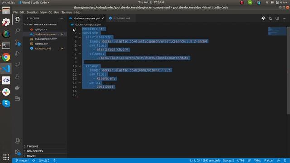The image size is (290, 163).
Task: Open the Selection menu
Action: click(32, 12)
